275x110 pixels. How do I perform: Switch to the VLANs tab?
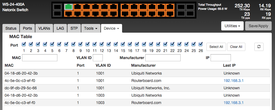point(44,28)
